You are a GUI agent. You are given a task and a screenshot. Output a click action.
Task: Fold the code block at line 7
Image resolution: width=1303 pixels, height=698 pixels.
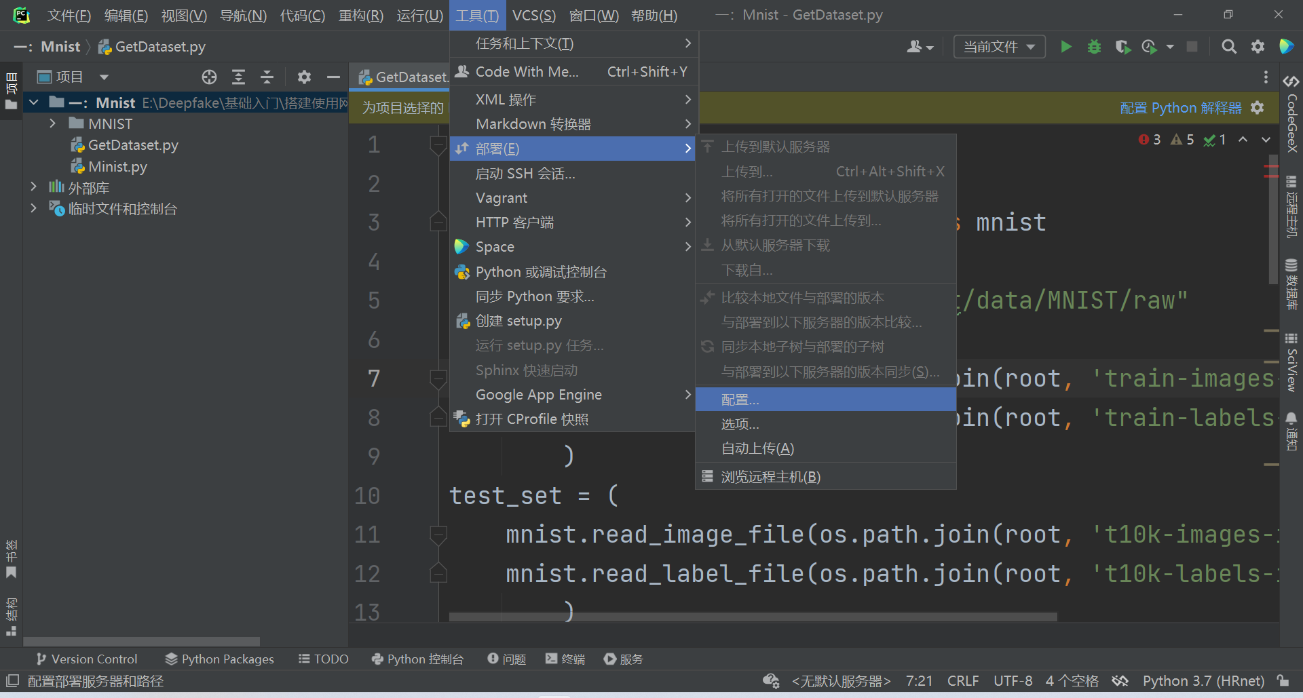pos(438,378)
